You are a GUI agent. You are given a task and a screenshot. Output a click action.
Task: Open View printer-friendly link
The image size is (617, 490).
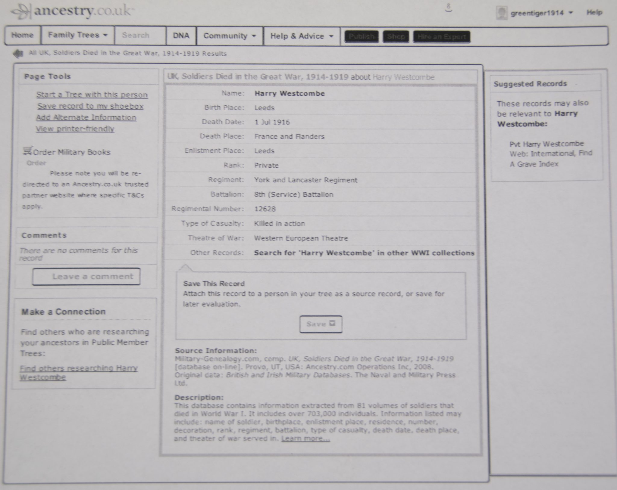click(x=75, y=129)
